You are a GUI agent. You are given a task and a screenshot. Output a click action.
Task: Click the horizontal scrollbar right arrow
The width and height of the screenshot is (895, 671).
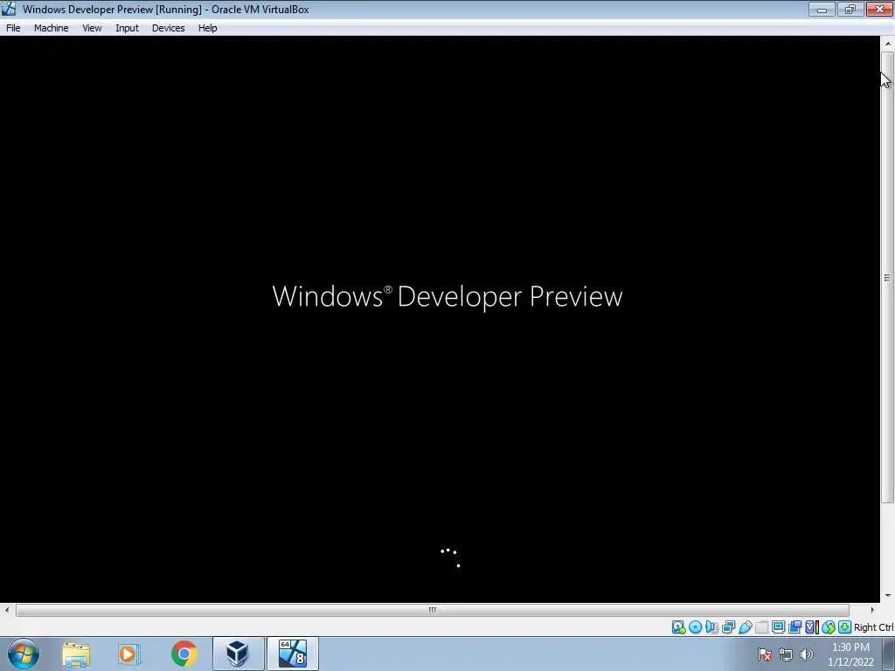coord(872,610)
